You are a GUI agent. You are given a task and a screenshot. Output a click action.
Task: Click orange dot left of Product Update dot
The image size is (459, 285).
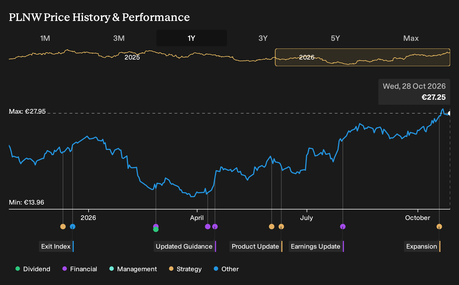point(272,227)
